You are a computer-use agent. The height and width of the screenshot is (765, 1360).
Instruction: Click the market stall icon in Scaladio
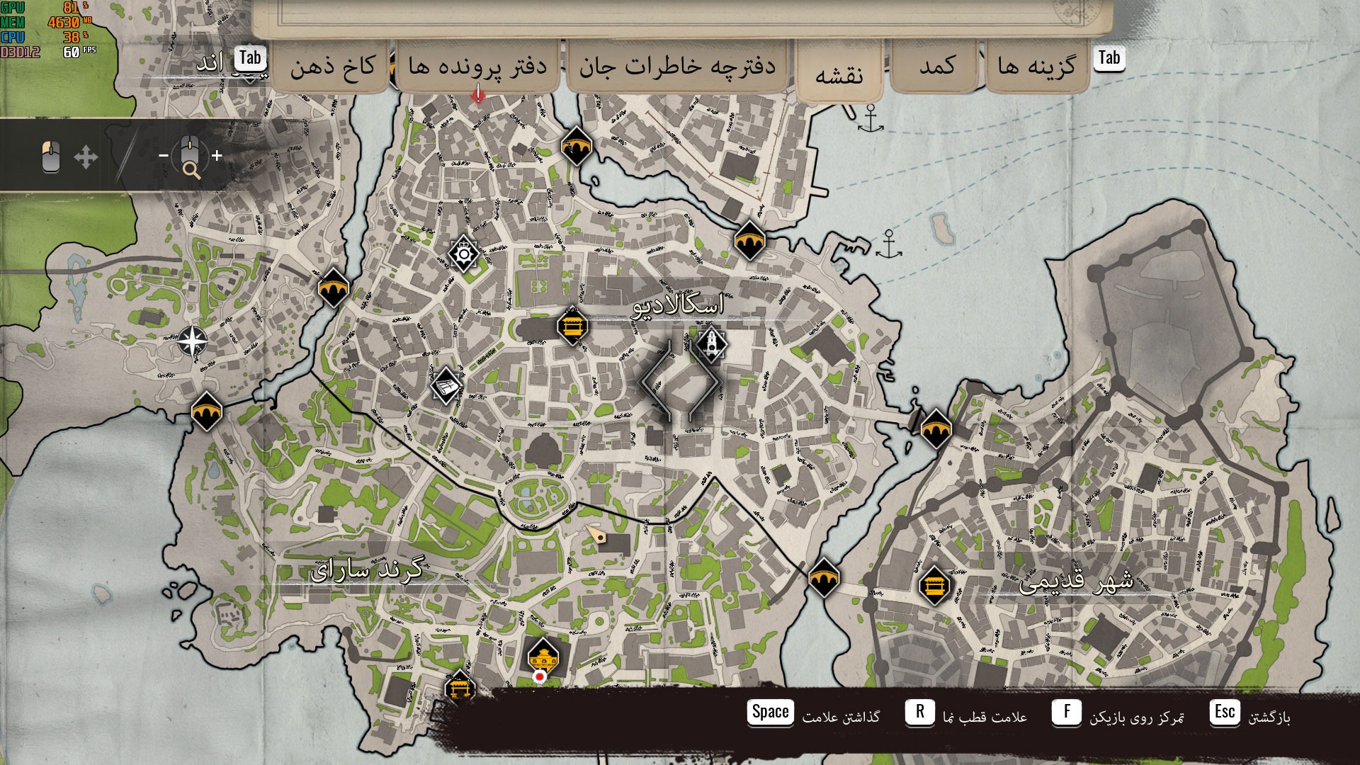(x=572, y=326)
